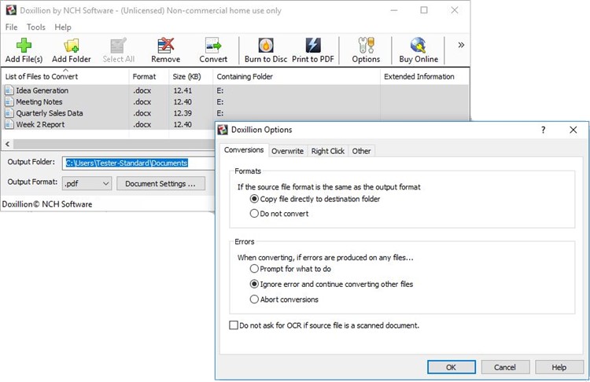
Task: Select the Quarterly Sales Data file name
Action: click(x=50, y=113)
